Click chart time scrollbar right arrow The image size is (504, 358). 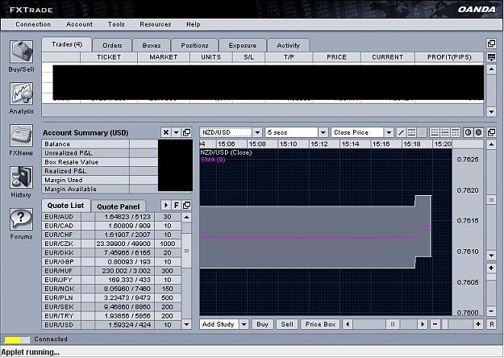point(423,324)
